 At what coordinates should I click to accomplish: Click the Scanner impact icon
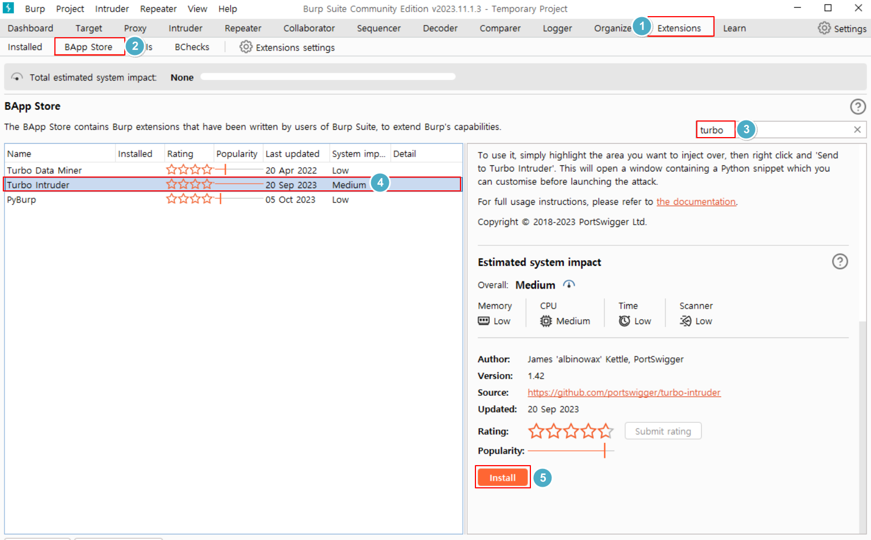coord(686,321)
